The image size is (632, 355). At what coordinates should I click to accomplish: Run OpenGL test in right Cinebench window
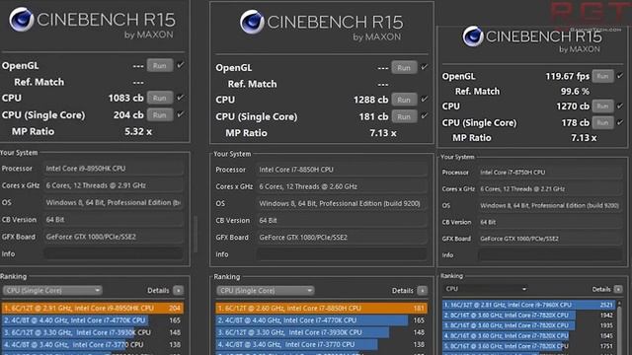(x=603, y=76)
